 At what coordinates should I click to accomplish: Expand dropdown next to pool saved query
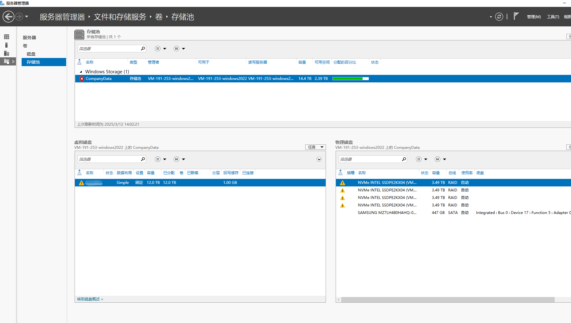coord(184,49)
